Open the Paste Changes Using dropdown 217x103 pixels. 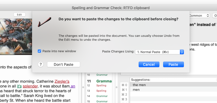pos(159,52)
